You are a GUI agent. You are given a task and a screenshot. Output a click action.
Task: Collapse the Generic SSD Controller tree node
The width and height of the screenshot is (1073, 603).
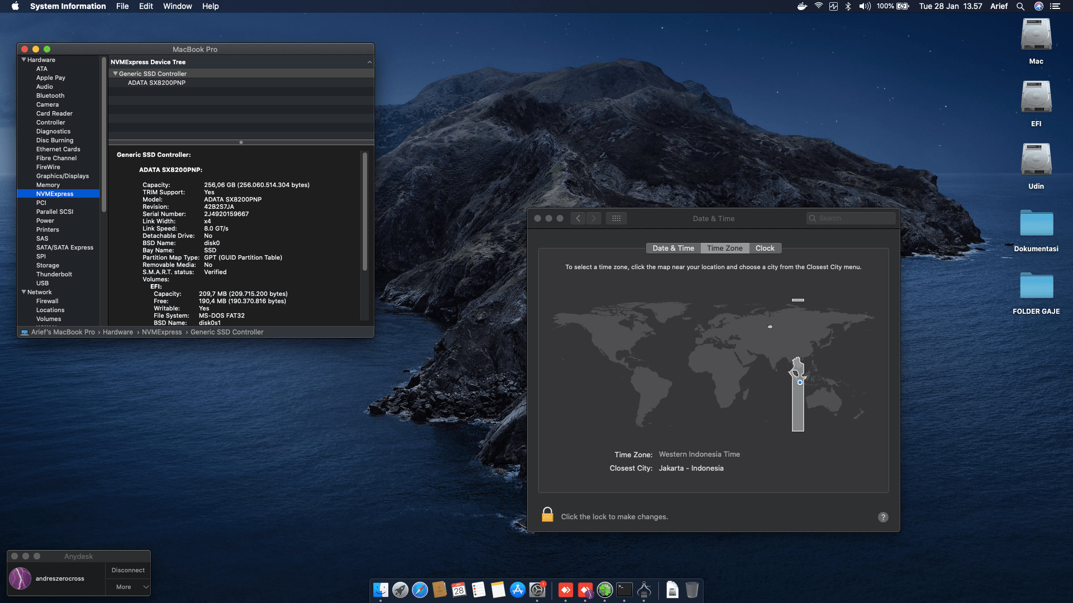(115, 74)
